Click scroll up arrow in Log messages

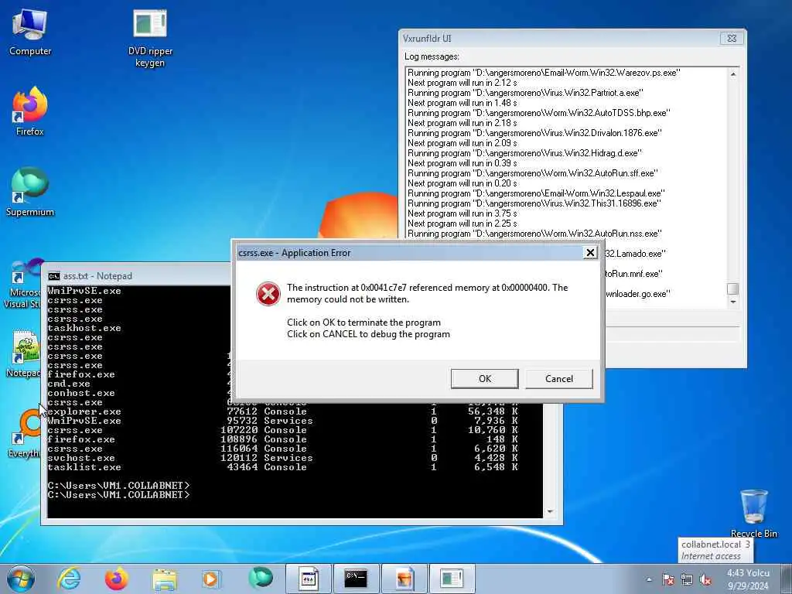click(x=732, y=73)
